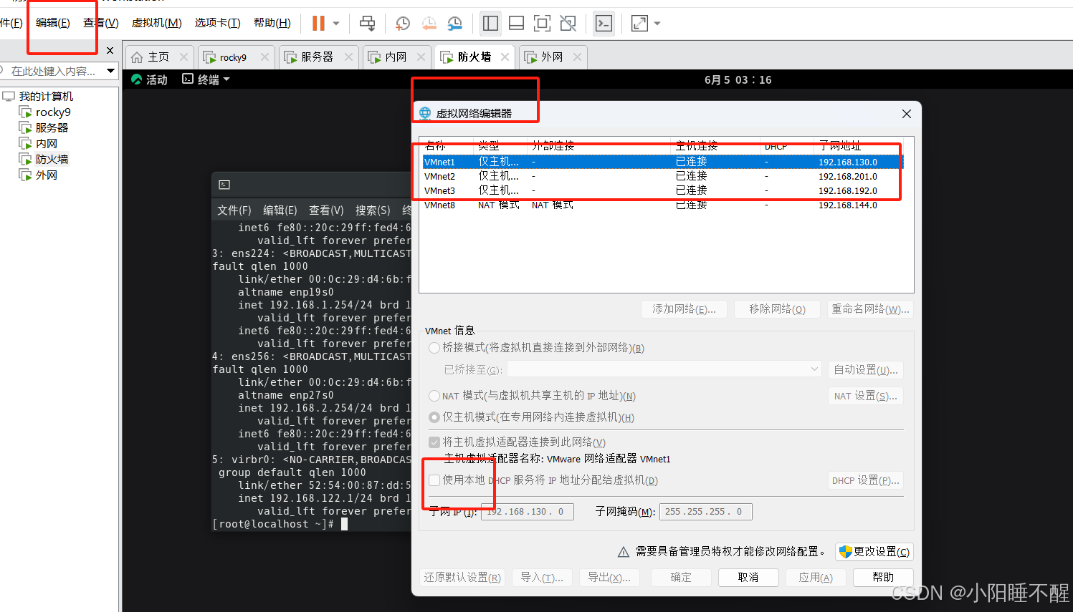Click the clock 6月5 03:16
This screenshot has width=1073, height=612.
pos(738,79)
